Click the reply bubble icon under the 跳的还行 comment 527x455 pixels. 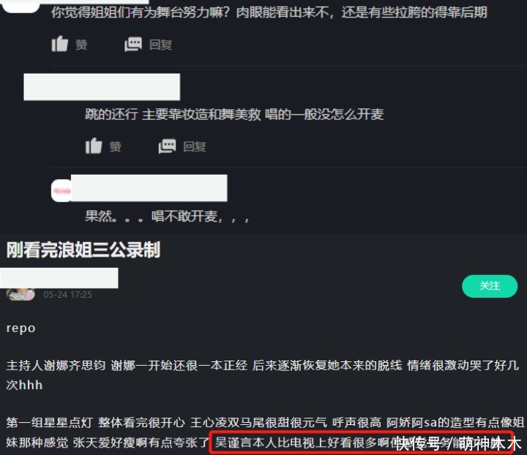point(167,146)
